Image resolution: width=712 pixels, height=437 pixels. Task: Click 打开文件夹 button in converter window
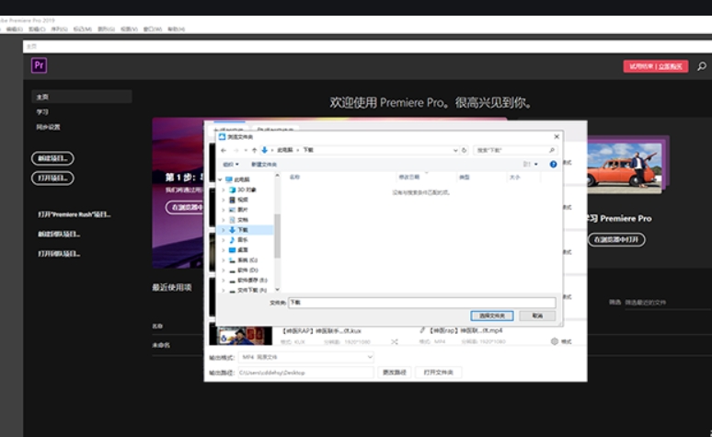click(438, 373)
